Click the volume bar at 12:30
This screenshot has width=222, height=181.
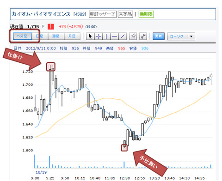pyautogui.click(x=124, y=165)
